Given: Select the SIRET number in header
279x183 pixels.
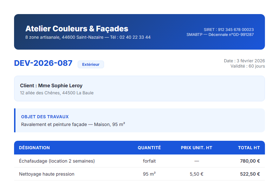Looking at the screenshot, I should [228, 30].
